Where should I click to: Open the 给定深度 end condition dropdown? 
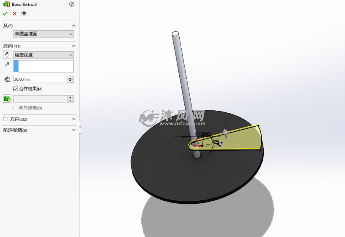(44, 55)
